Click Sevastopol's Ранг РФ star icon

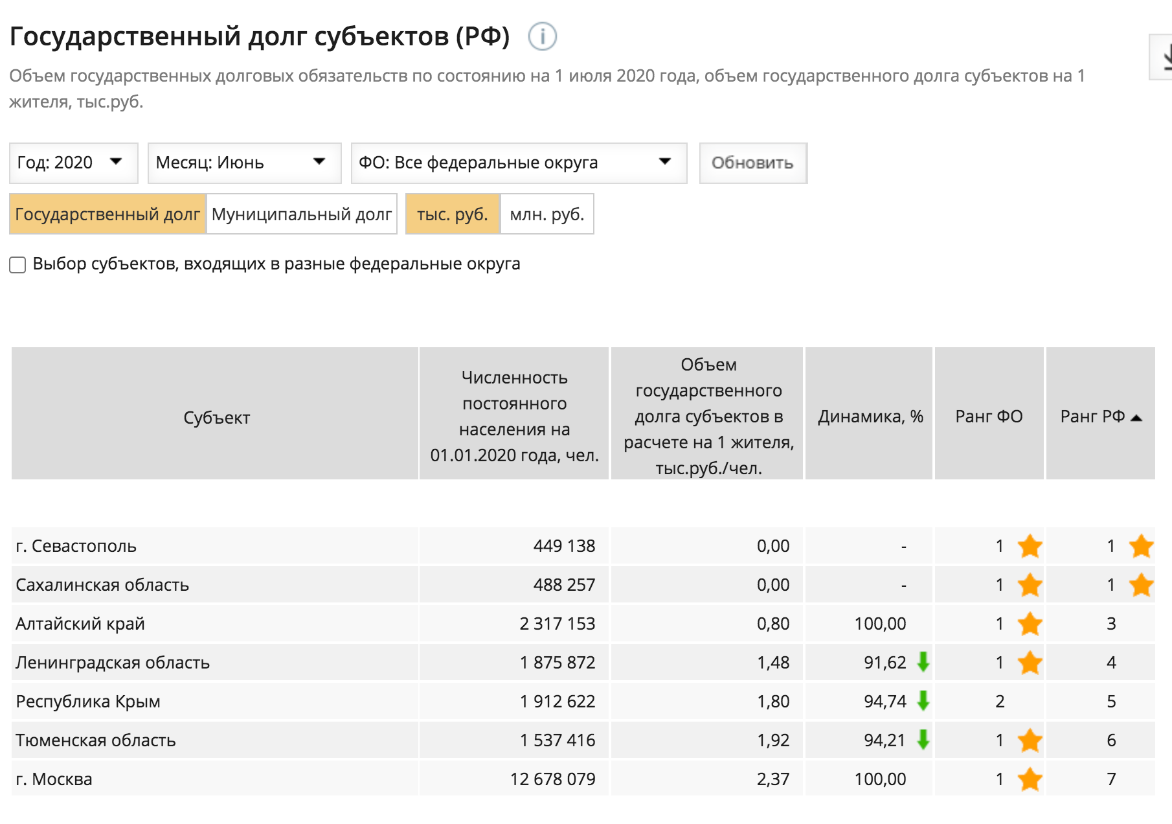1141,546
